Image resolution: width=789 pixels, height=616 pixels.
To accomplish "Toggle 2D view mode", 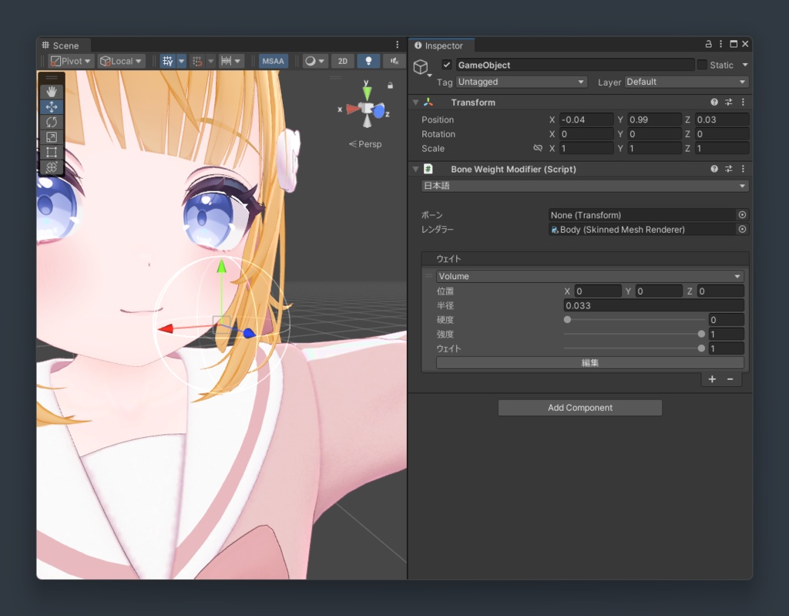I will point(343,61).
